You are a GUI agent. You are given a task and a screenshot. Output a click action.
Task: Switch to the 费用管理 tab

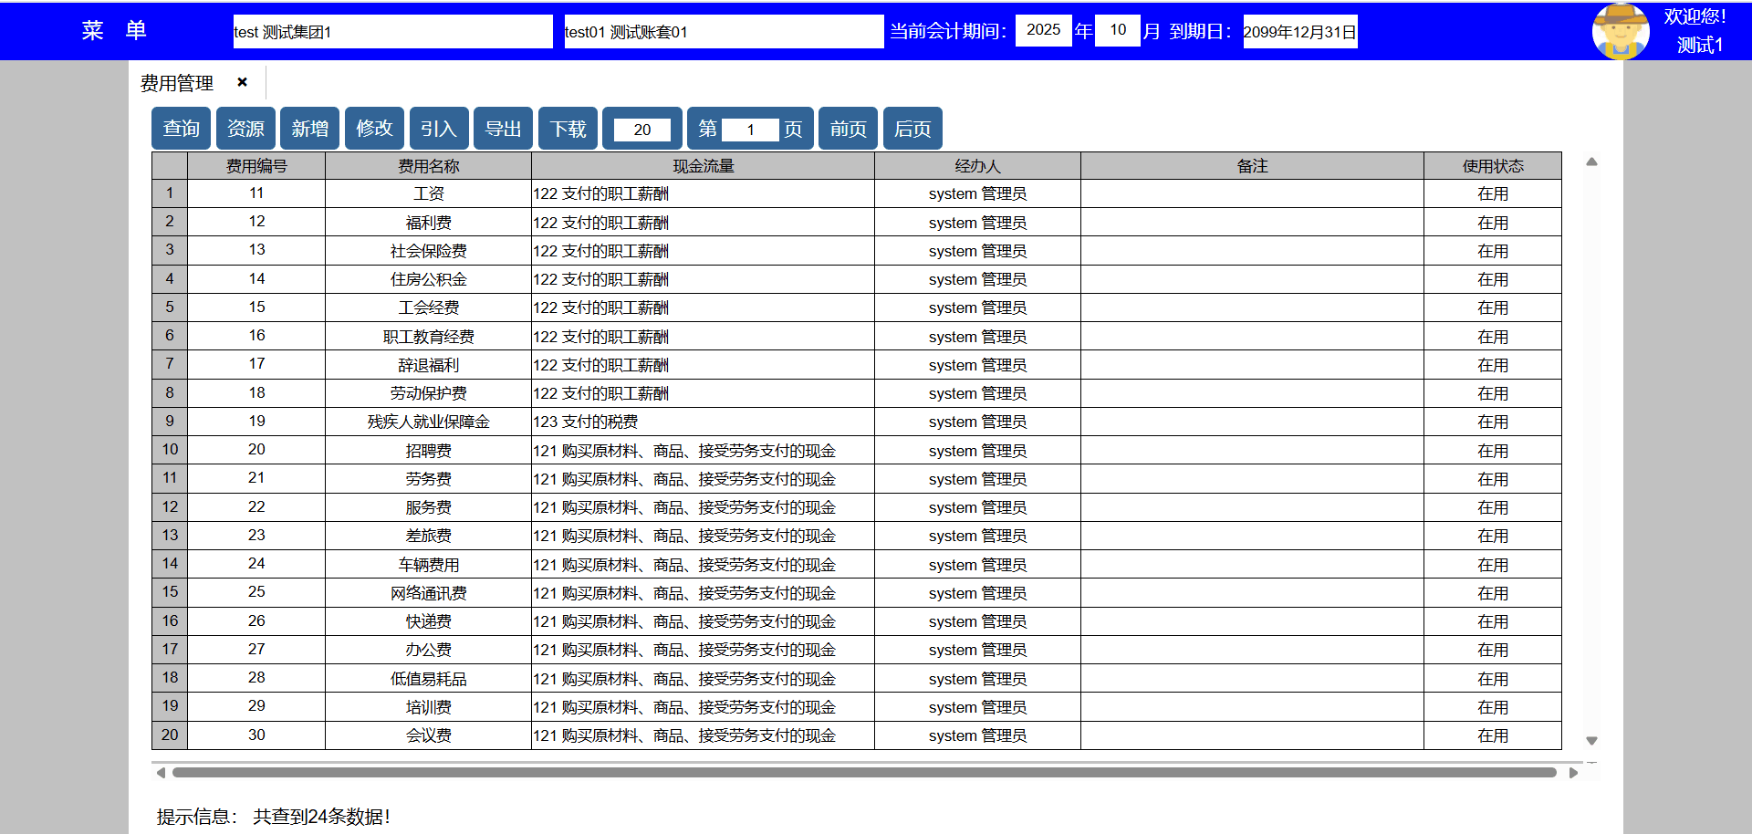(177, 83)
